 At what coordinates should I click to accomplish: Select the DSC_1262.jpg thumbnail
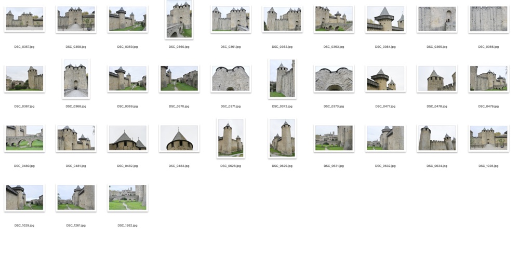(x=128, y=197)
